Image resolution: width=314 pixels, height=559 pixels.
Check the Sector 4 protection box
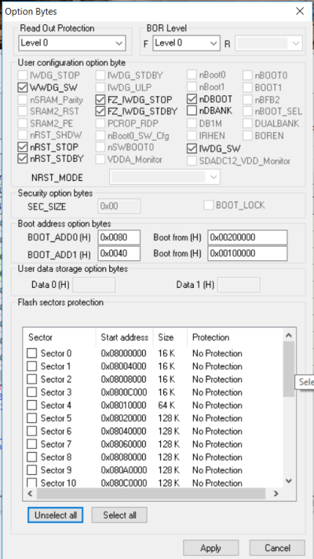click(x=32, y=406)
